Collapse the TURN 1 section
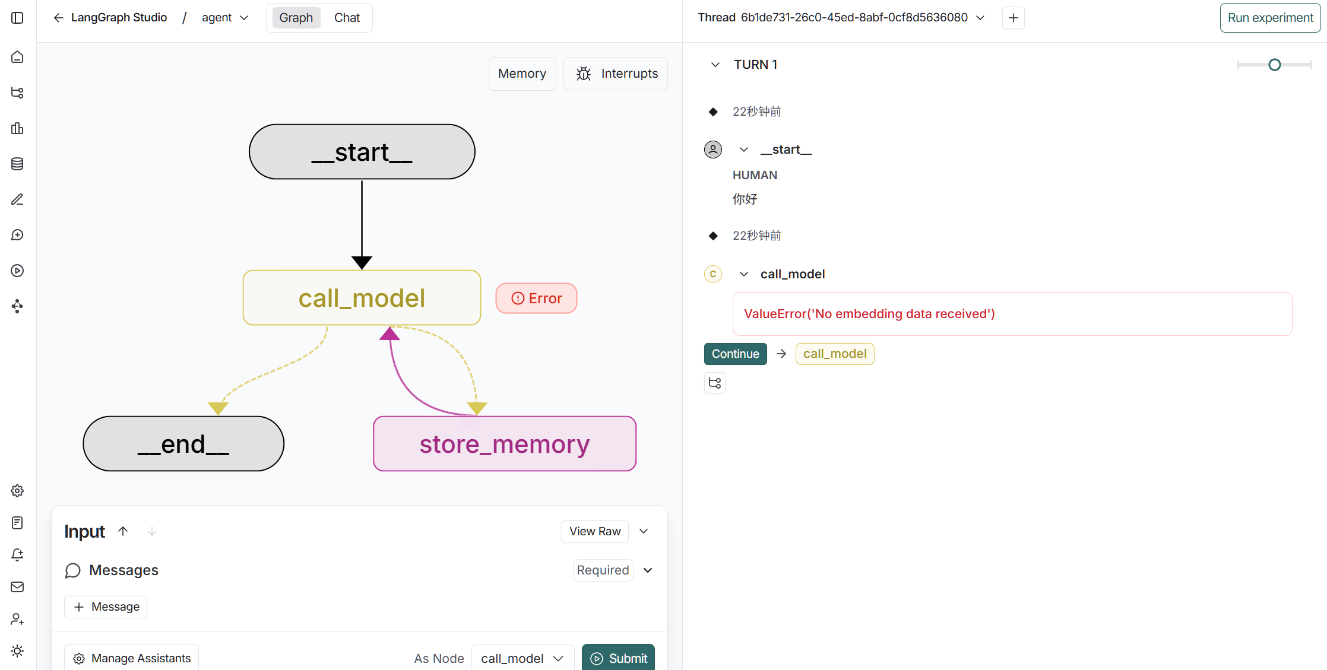 715,65
